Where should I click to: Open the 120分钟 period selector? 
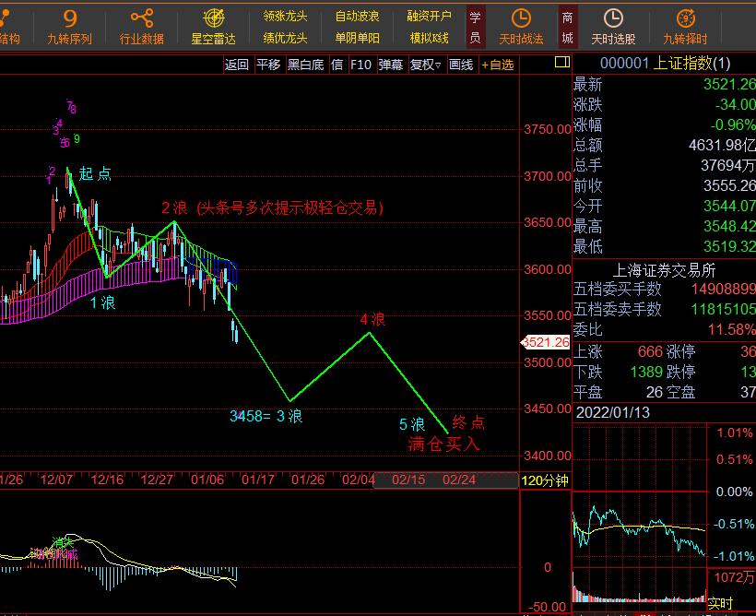(x=545, y=480)
